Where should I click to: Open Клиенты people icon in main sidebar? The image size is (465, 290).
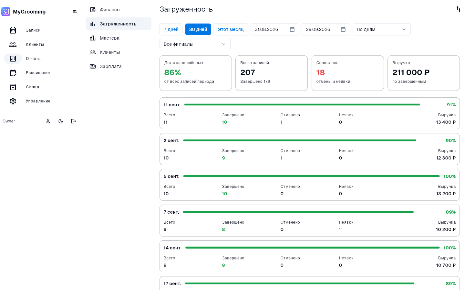click(13, 44)
